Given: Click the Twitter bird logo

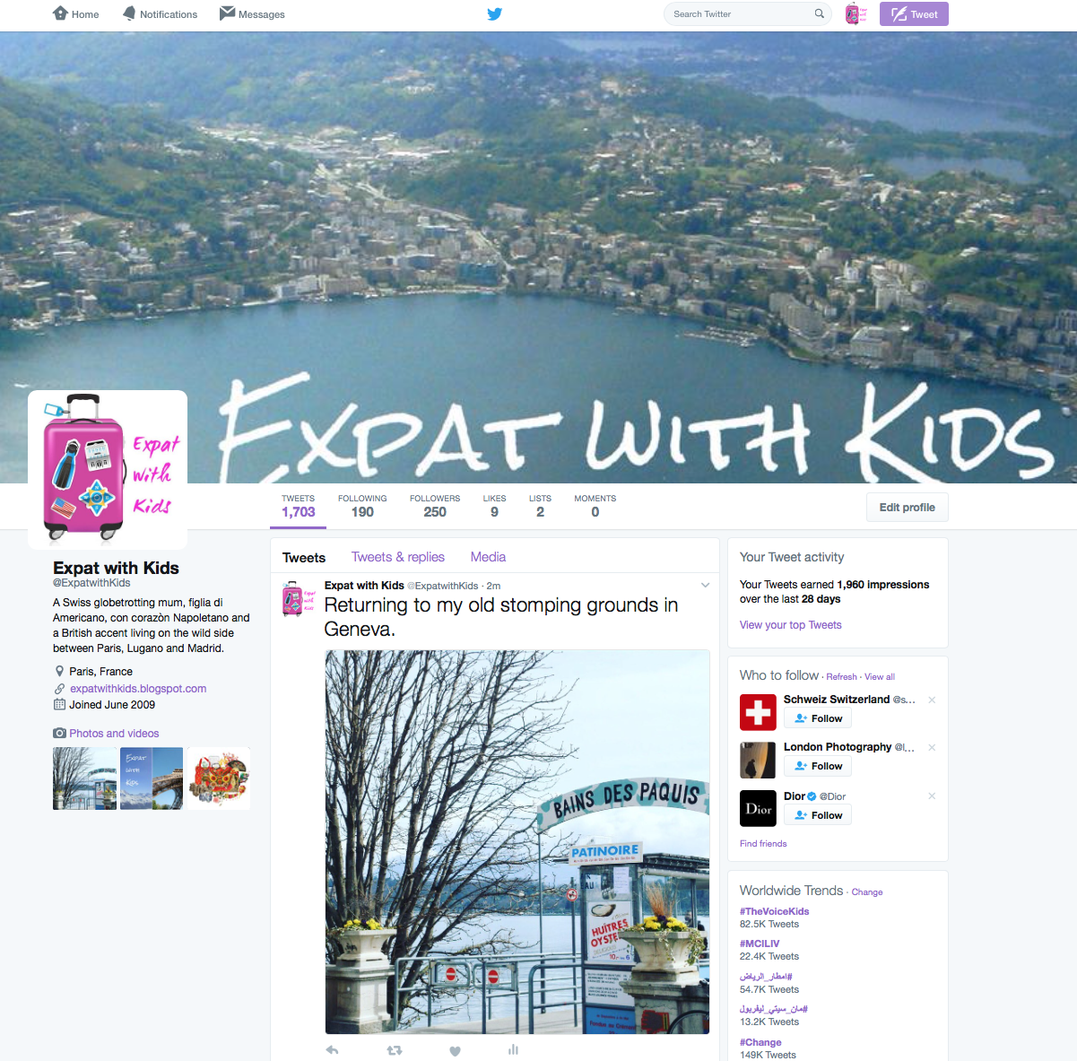Looking at the screenshot, I should coord(494,13).
